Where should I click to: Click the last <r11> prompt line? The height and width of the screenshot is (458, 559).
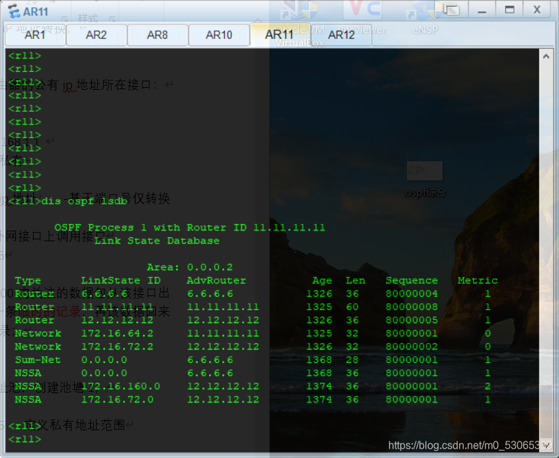[24, 439]
